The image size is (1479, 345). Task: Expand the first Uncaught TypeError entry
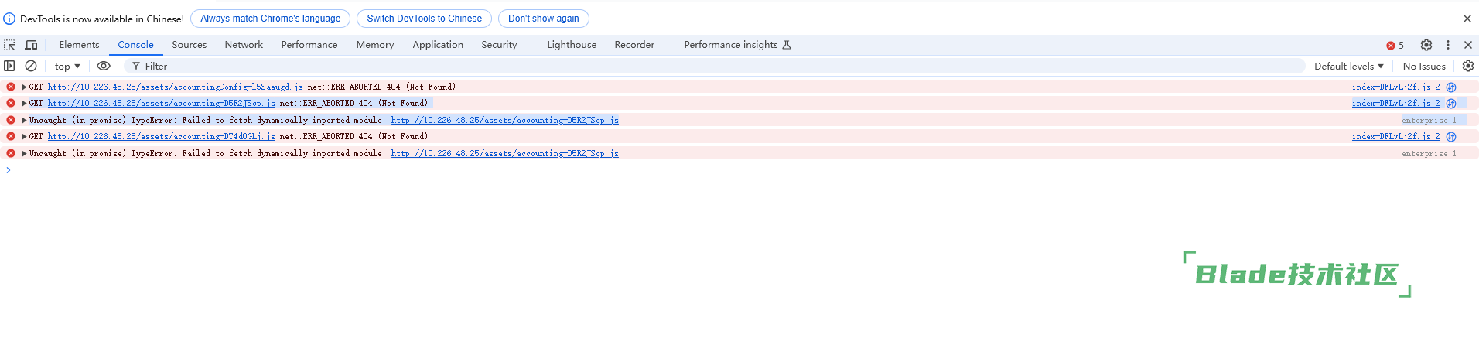24,120
